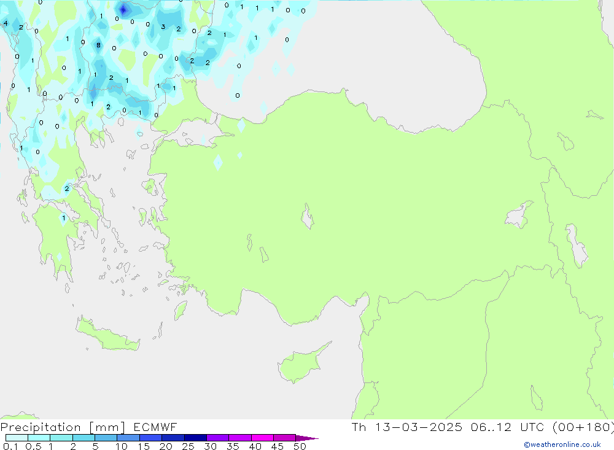Screen dimensions: 614x450
Task: Click the legend value label '50'
Action: (x=300, y=446)
